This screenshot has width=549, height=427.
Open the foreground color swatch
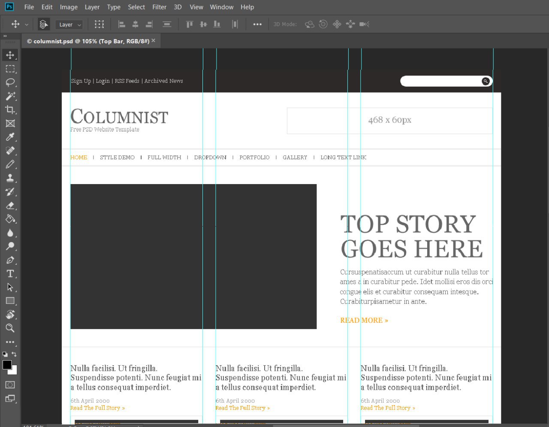click(x=7, y=365)
